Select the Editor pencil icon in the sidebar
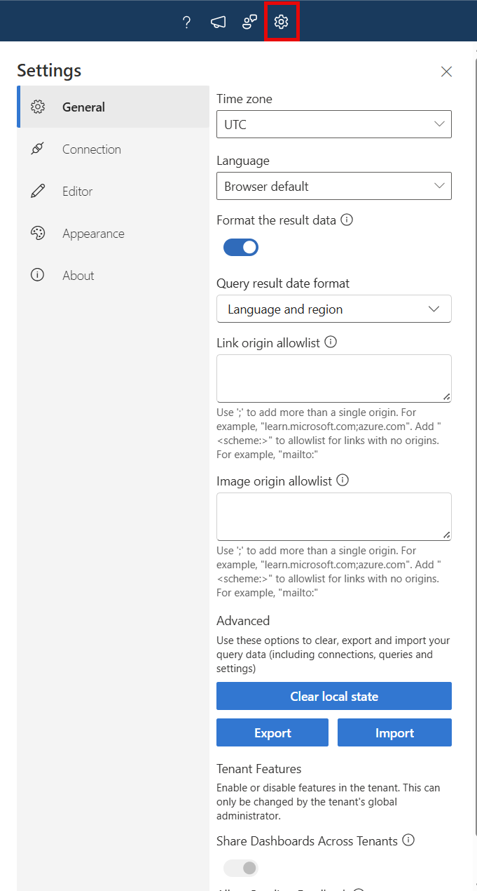The width and height of the screenshot is (477, 891). [37, 191]
